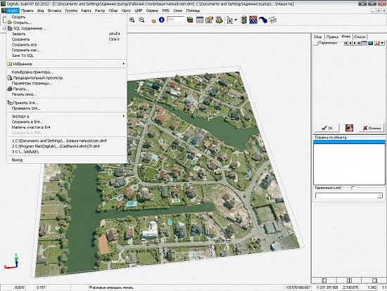Viewport: 387px width, 291px height.
Task: Switch to the Список tab
Action: [360, 37]
